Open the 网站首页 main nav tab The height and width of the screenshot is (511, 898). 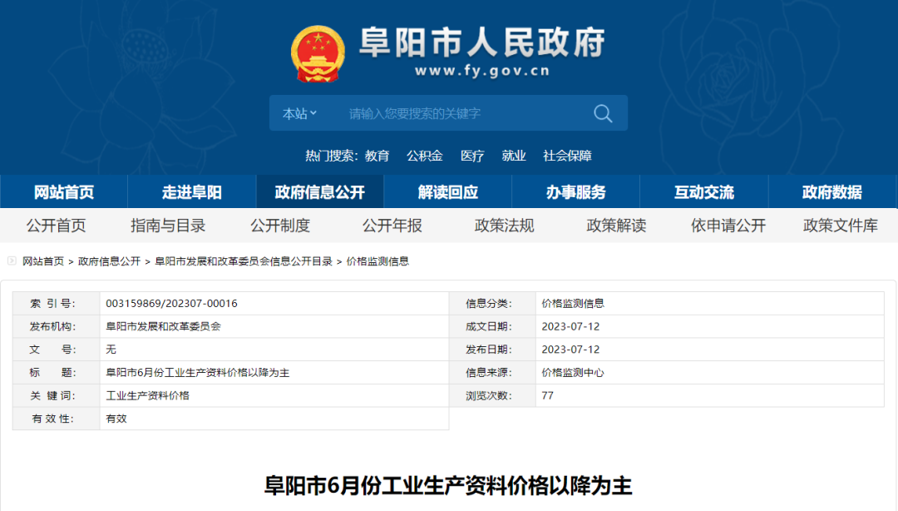click(x=64, y=192)
